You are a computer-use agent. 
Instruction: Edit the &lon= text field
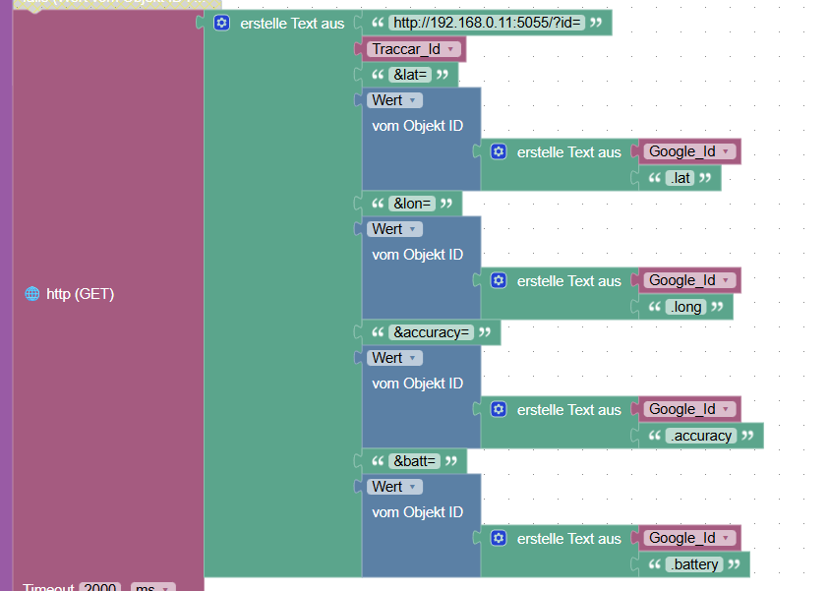(412, 204)
